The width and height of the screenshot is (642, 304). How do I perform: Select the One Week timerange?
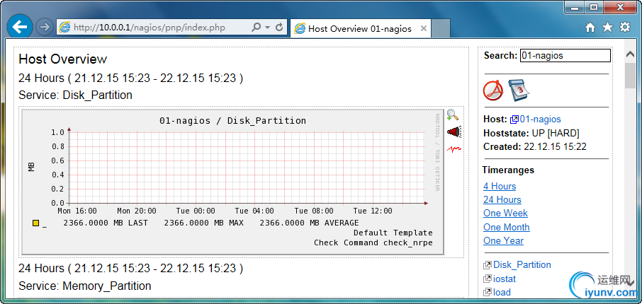pos(506,214)
